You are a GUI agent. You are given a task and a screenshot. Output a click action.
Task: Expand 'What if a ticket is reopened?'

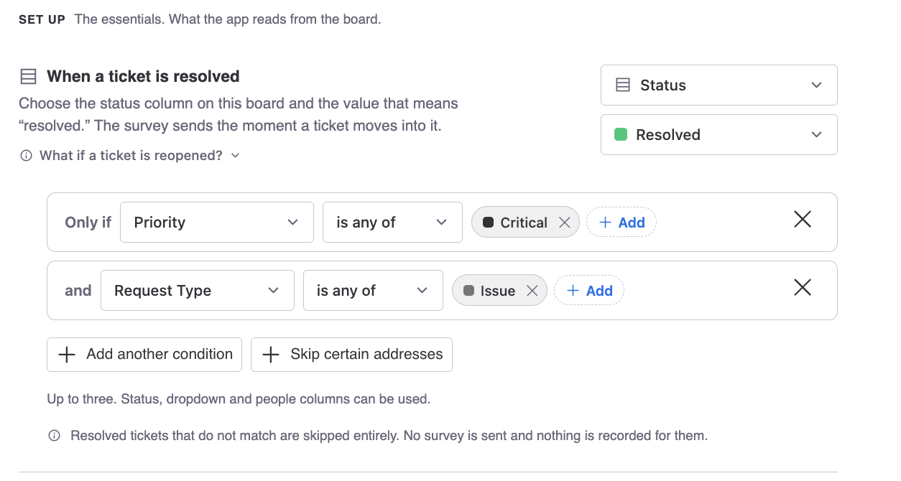click(131, 155)
